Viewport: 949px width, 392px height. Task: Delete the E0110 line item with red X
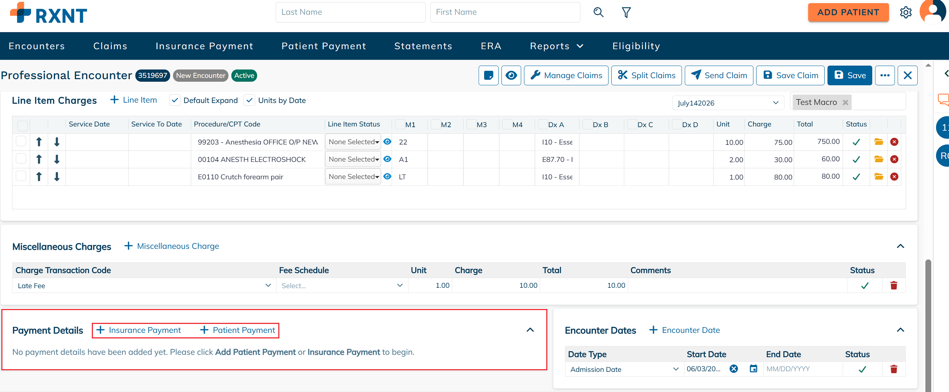pyautogui.click(x=894, y=177)
